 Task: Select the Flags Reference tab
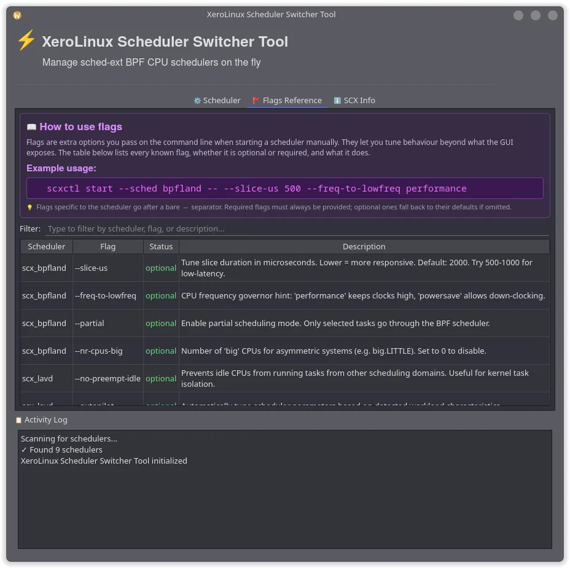(287, 100)
